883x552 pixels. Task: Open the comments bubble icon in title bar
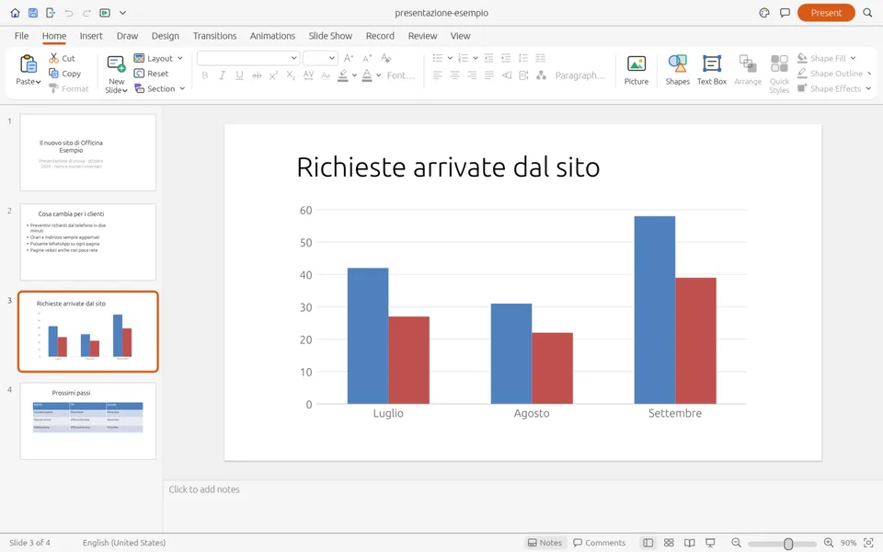(x=785, y=12)
